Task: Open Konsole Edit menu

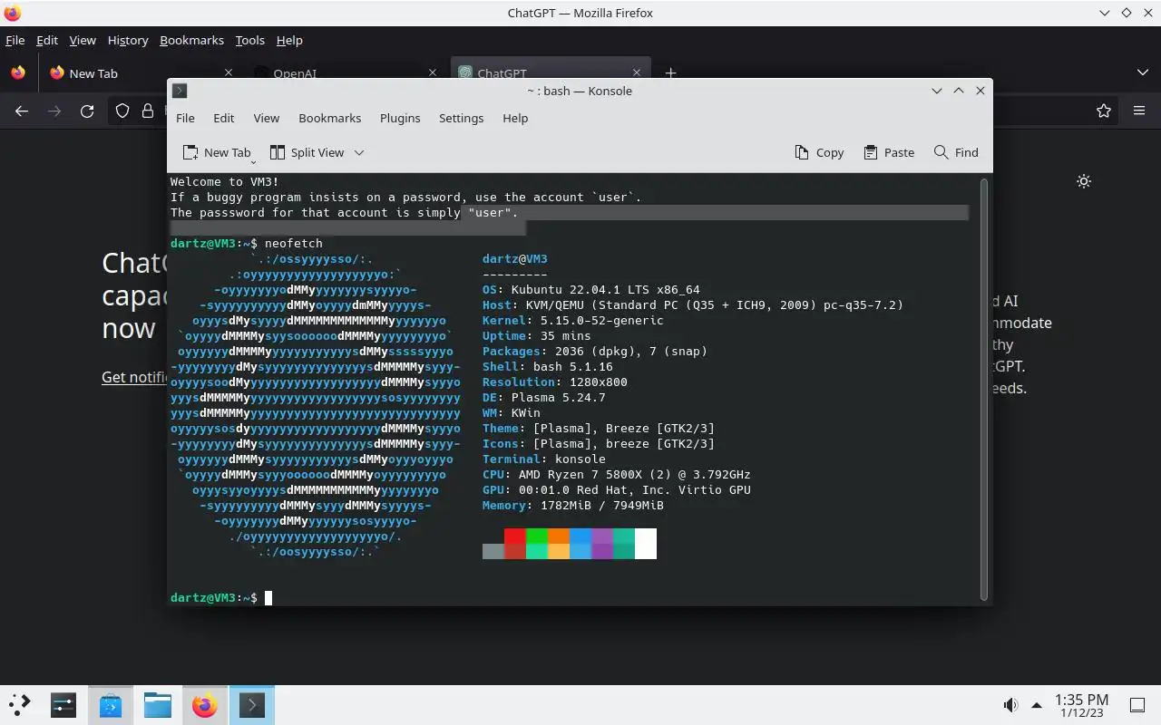Action: (223, 118)
